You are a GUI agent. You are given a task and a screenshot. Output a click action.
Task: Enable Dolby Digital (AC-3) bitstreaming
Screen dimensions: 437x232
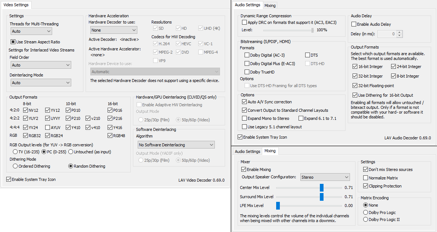[x=247, y=55]
